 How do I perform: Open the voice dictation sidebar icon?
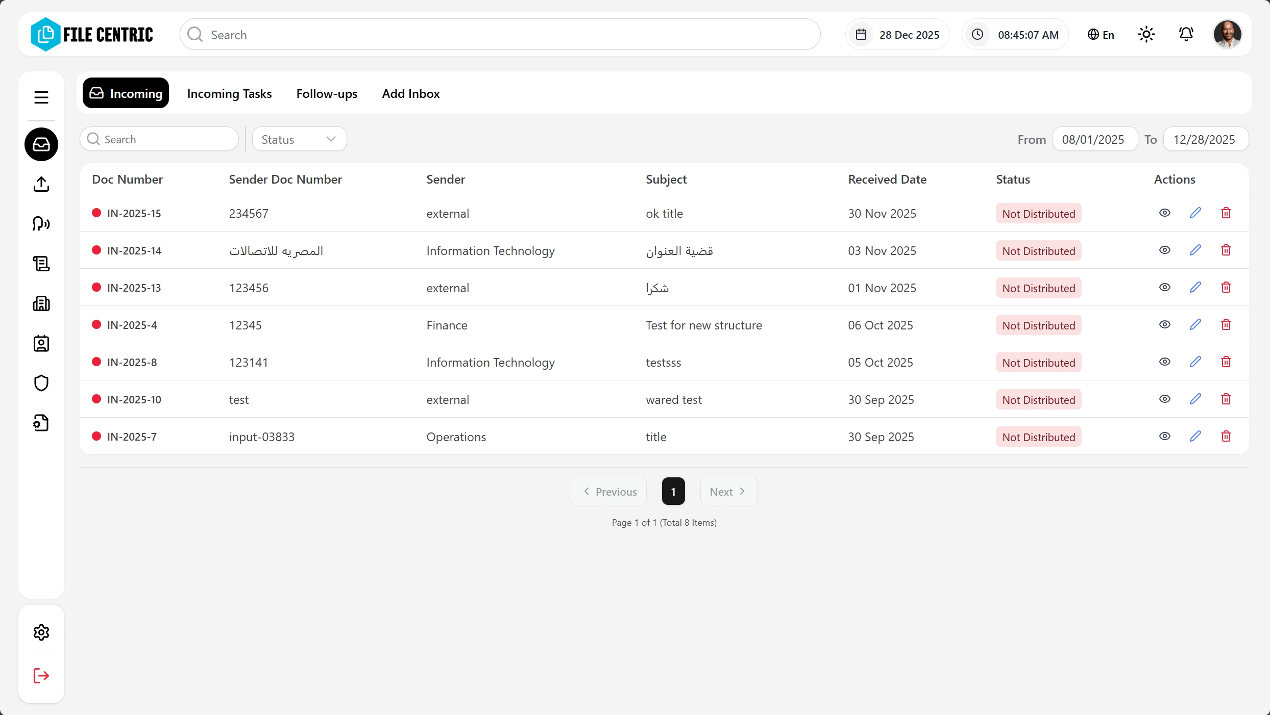[41, 223]
